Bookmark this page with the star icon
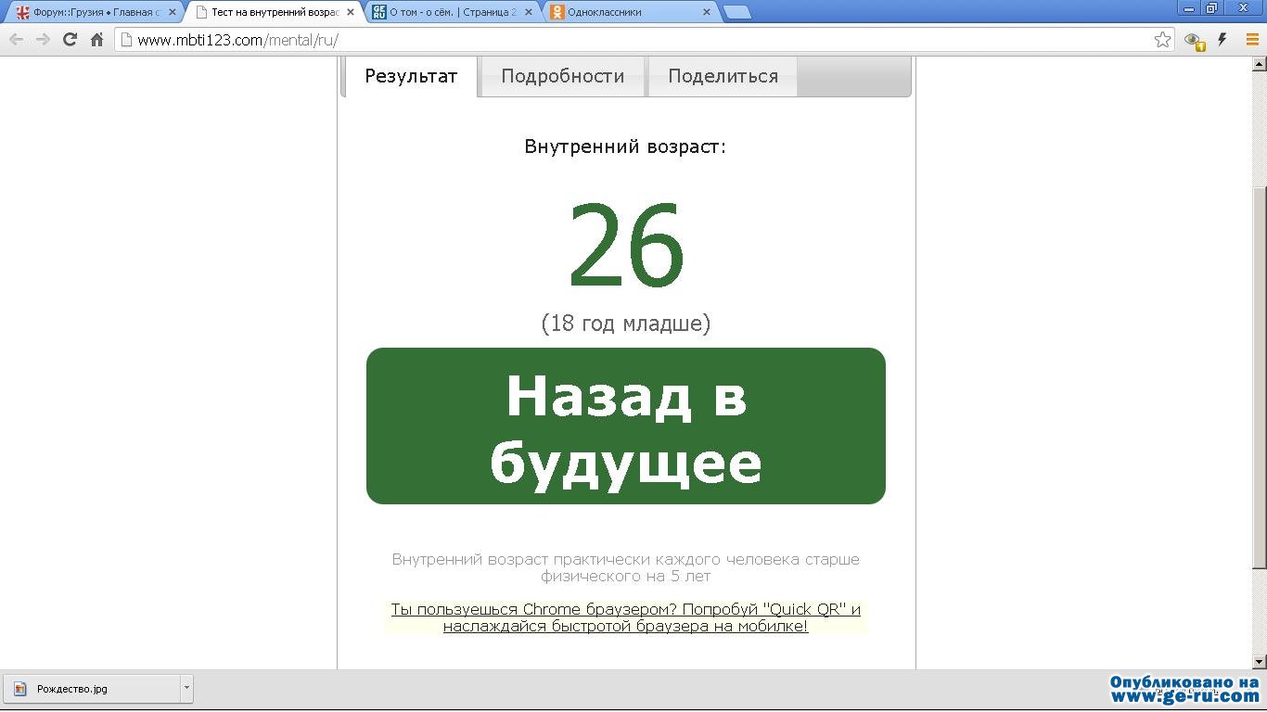The width and height of the screenshot is (1267, 712). pyautogui.click(x=1162, y=40)
